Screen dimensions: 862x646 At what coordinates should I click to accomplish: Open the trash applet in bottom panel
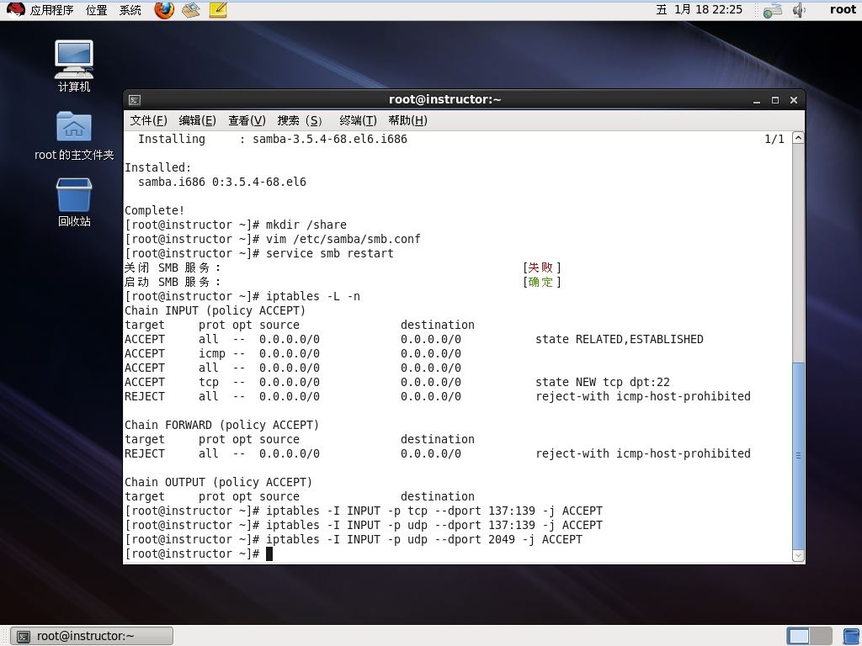852,636
